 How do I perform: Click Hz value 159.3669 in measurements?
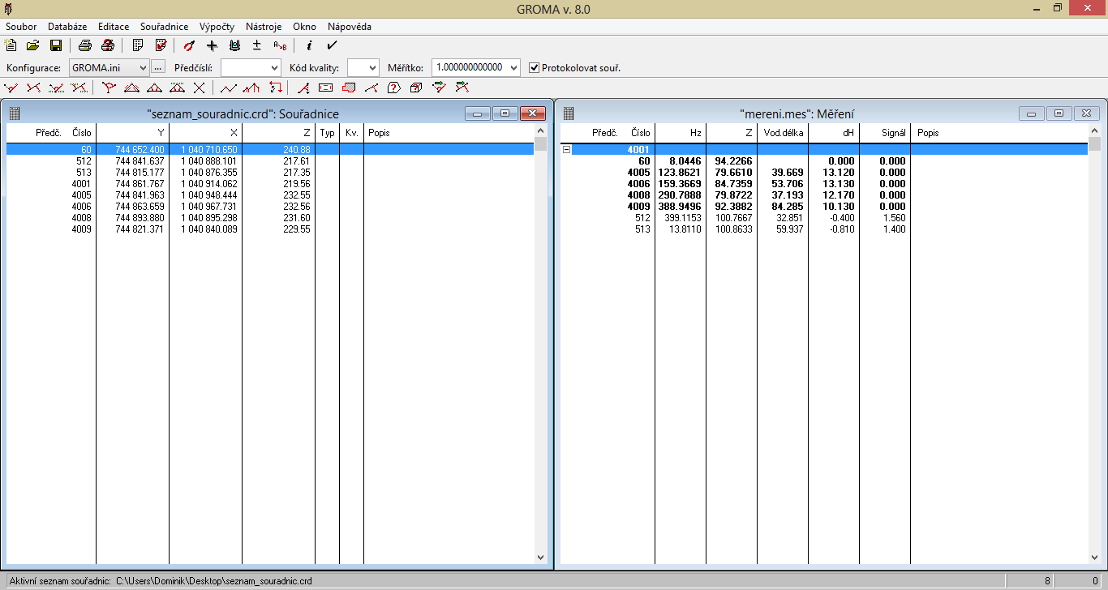681,184
